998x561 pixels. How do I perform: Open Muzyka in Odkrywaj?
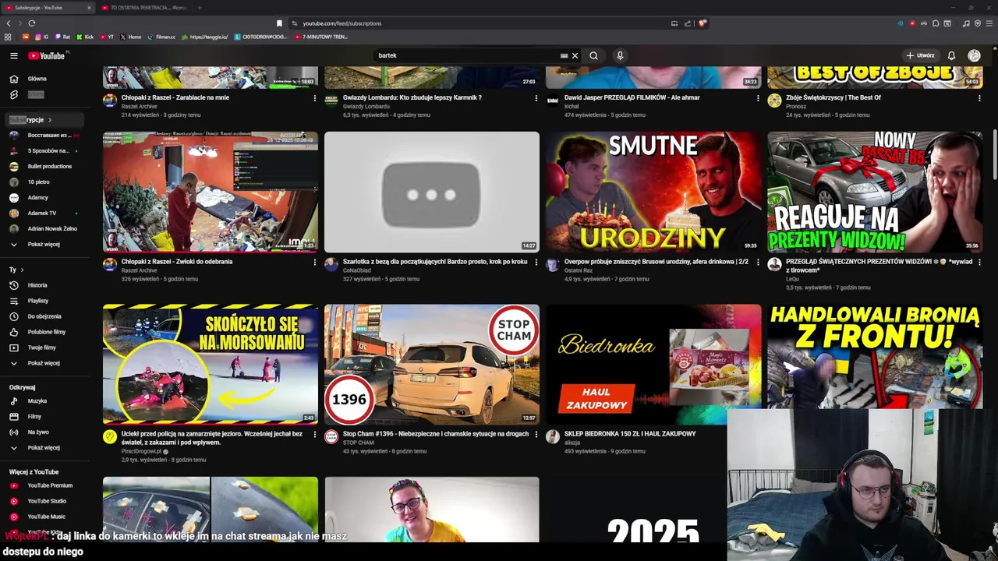click(x=45, y=400)
